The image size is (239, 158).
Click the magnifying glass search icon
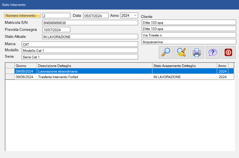pyautogui.click(x=166, y=52)
